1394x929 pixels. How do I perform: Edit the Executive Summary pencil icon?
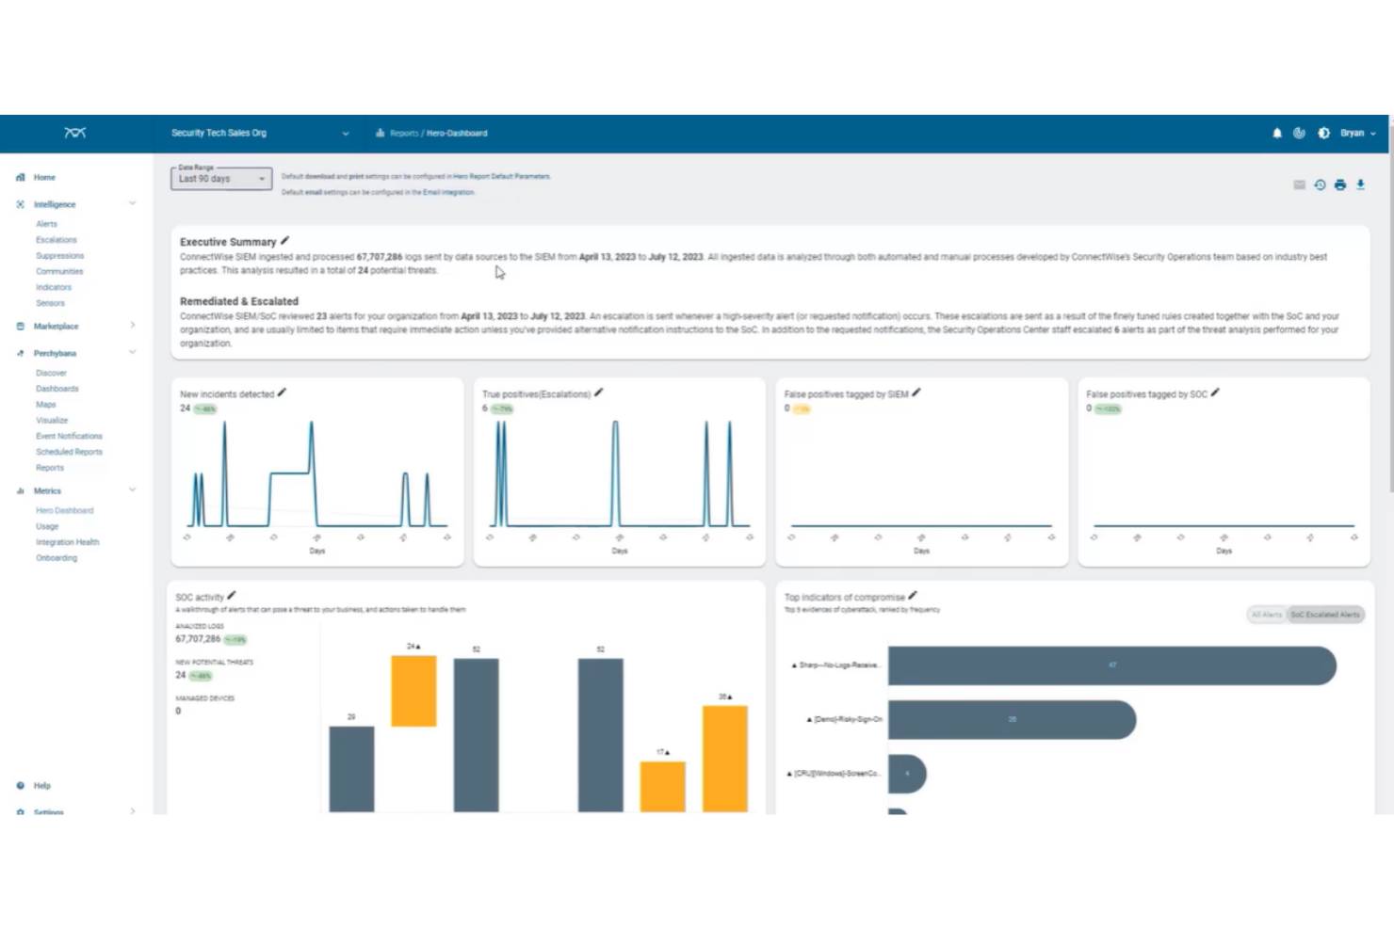(x=285, y=241)
